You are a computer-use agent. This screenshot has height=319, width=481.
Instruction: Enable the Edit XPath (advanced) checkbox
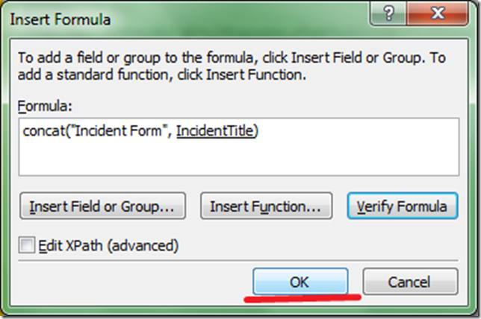(28, 245)
